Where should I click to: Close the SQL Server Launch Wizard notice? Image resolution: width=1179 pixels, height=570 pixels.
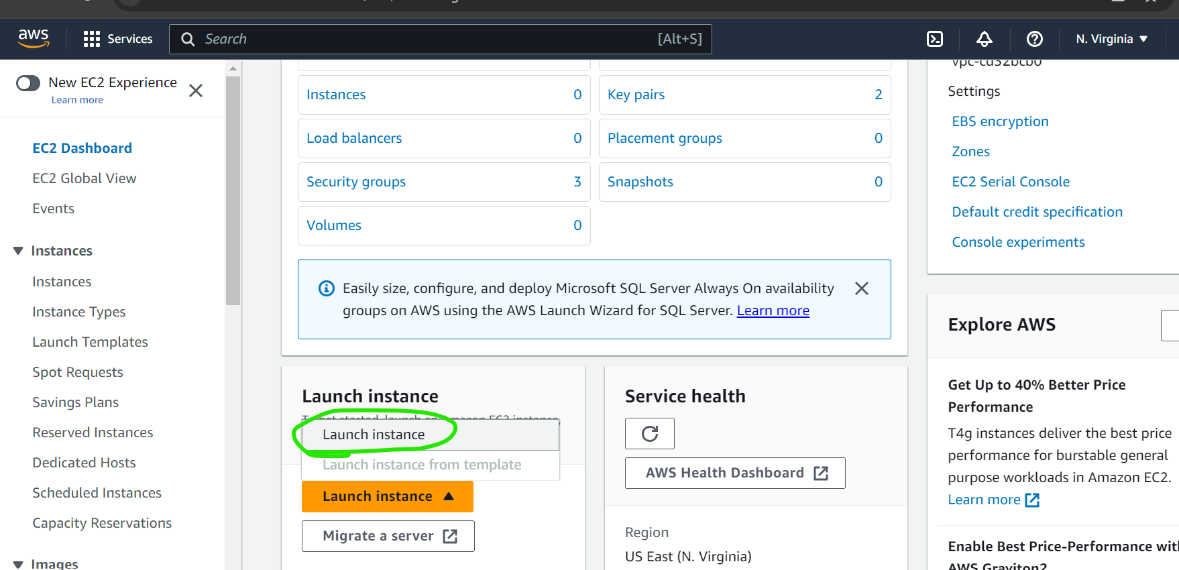[x=862, y=288]
